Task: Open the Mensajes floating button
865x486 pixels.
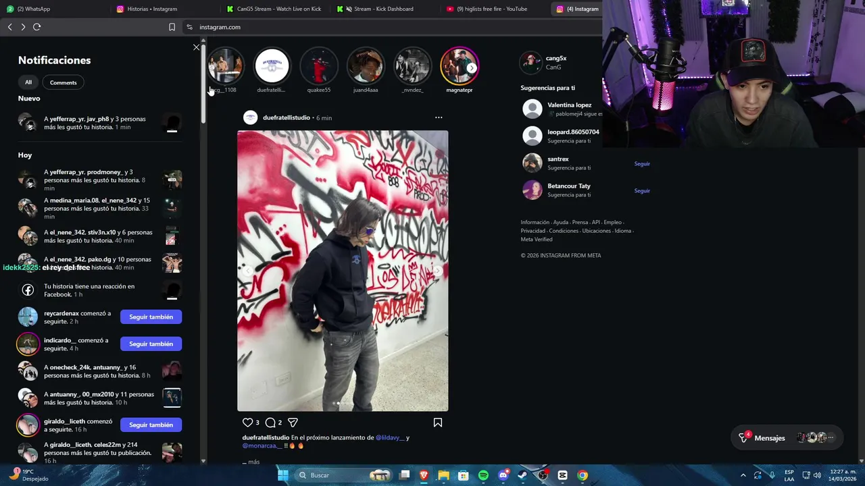Action: pos(788,438)
